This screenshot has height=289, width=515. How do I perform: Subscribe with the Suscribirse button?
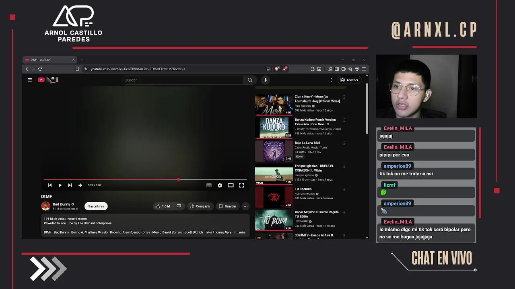coord(96,206)
